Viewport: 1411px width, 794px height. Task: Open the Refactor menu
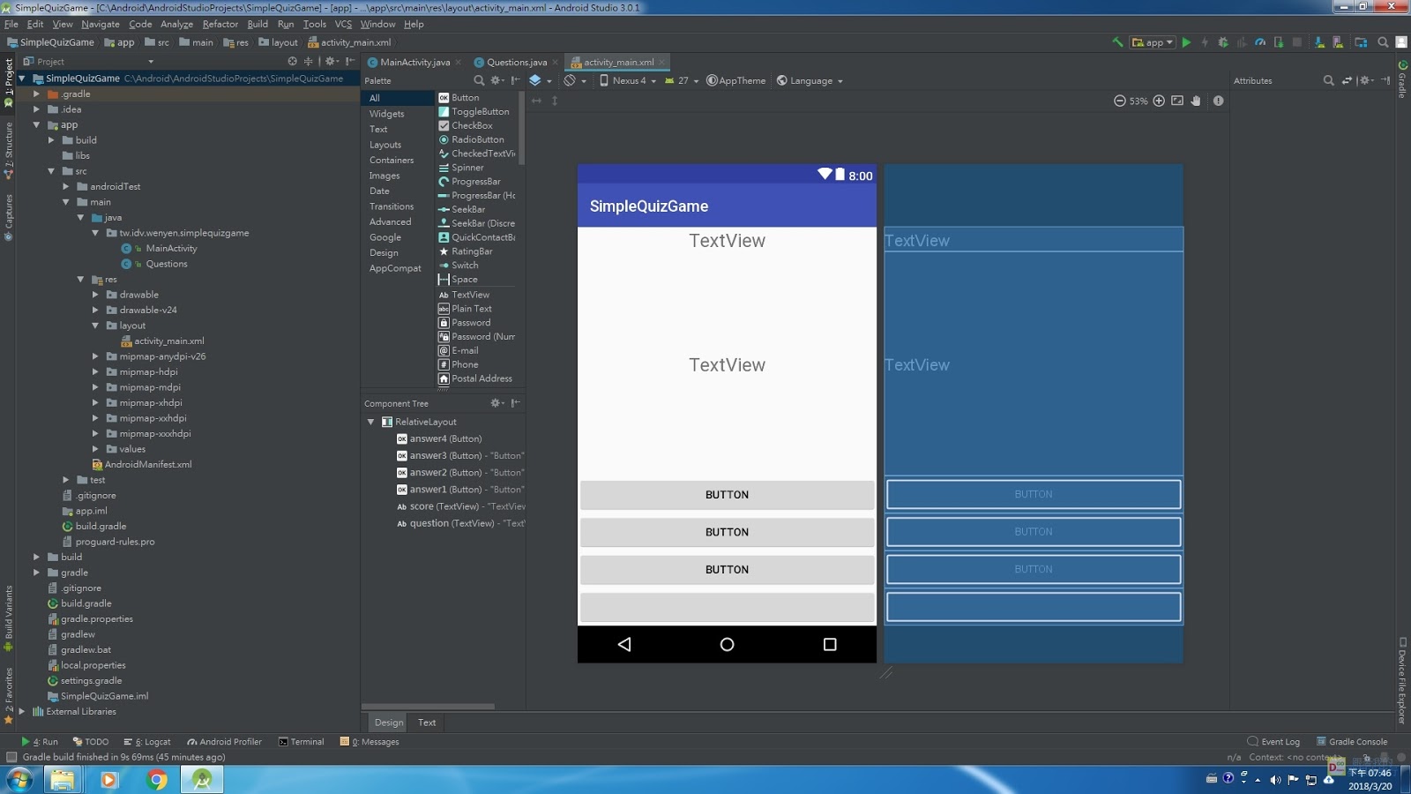[x=220, y=24]
